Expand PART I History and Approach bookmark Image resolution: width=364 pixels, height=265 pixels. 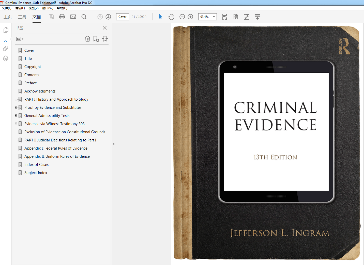[x=16, y=99]
